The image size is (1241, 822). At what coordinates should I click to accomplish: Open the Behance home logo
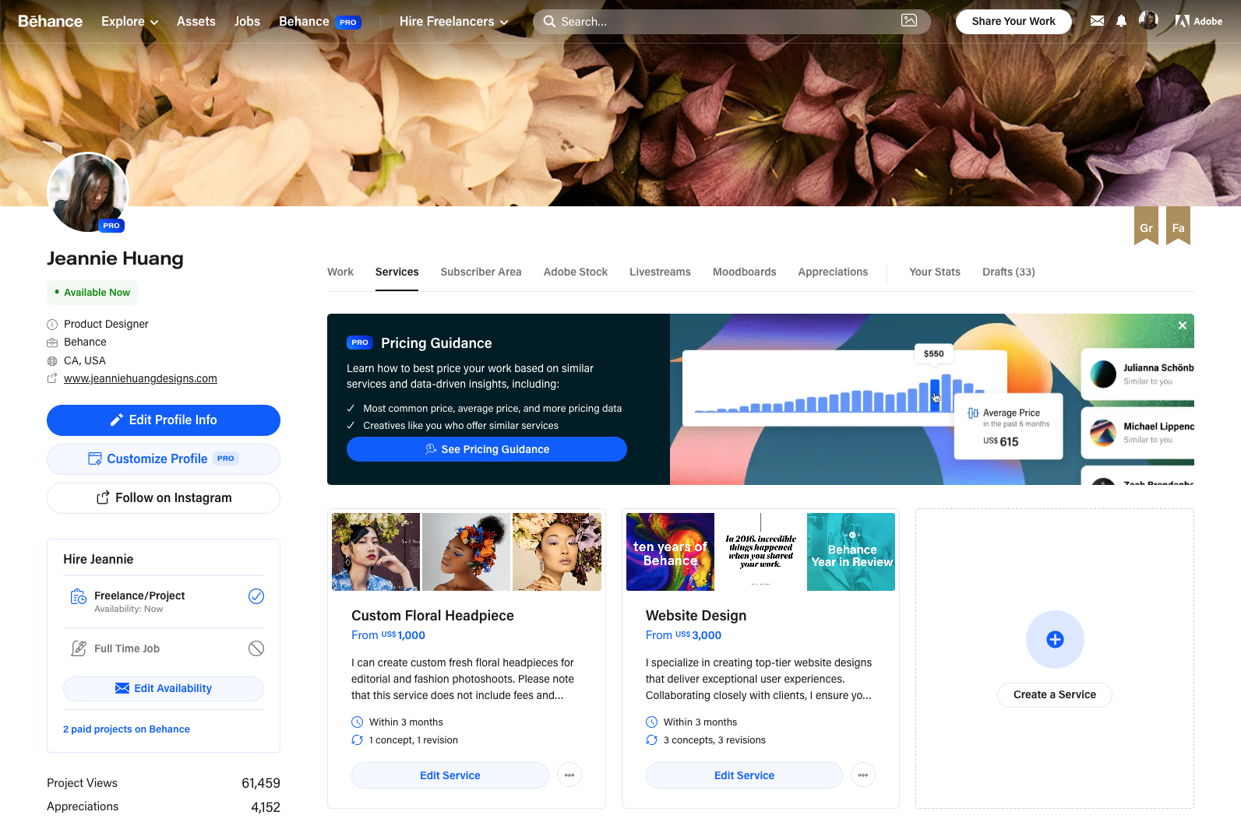coord(50,21)
